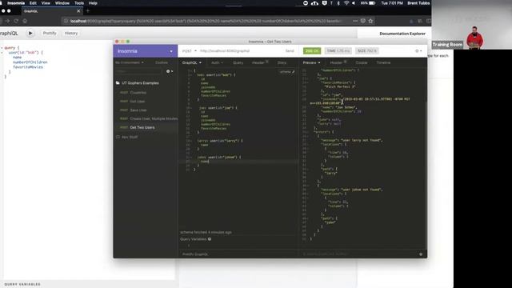Open the Cookies manager in the Insomnia sidebar
This screenshot has width=512, height=288.
tap(162, 62)
